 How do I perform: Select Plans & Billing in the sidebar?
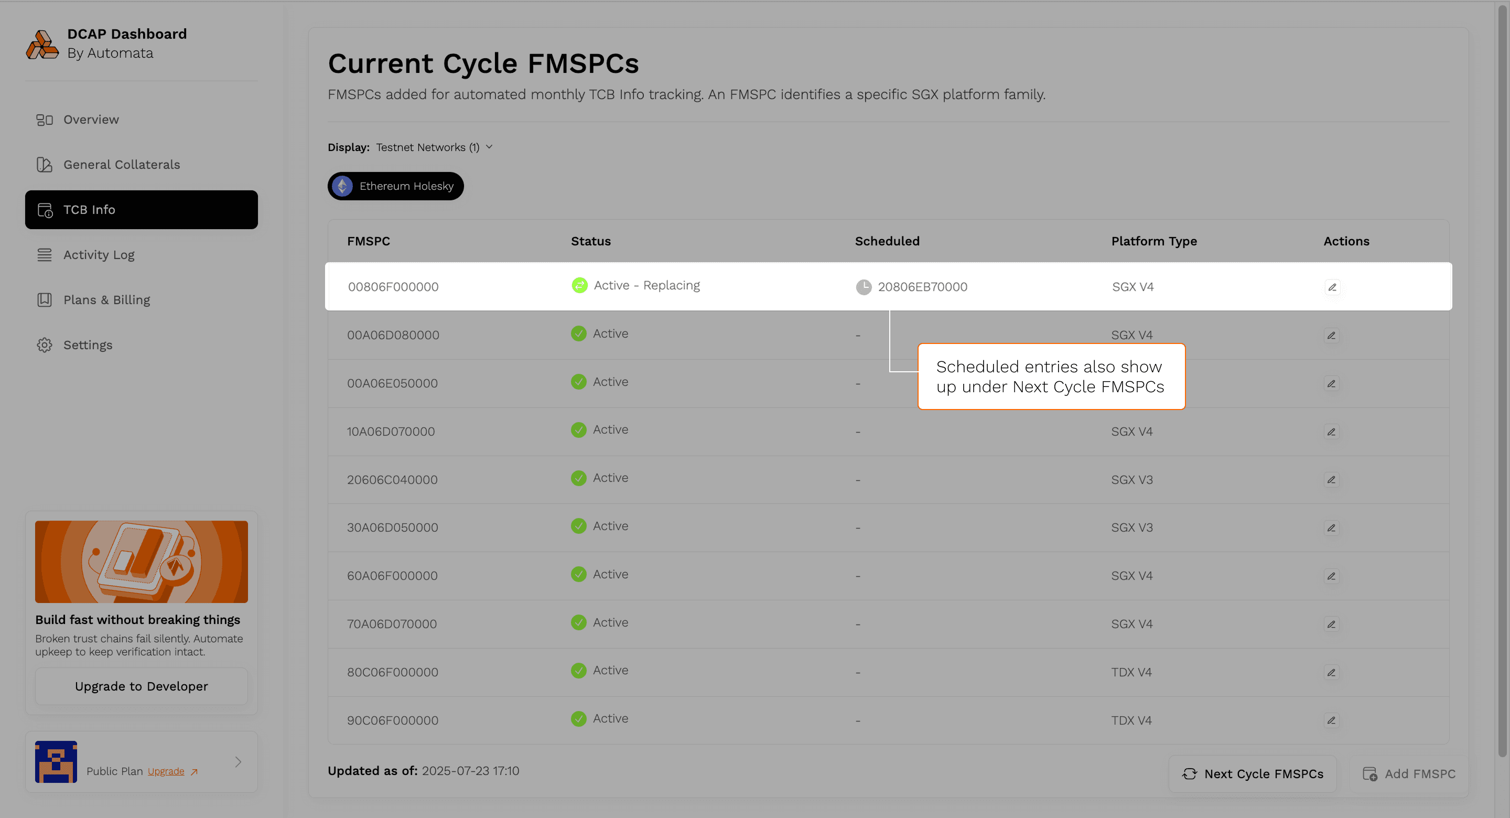click(106, 299)
